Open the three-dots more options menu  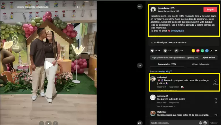coord(139,6)
